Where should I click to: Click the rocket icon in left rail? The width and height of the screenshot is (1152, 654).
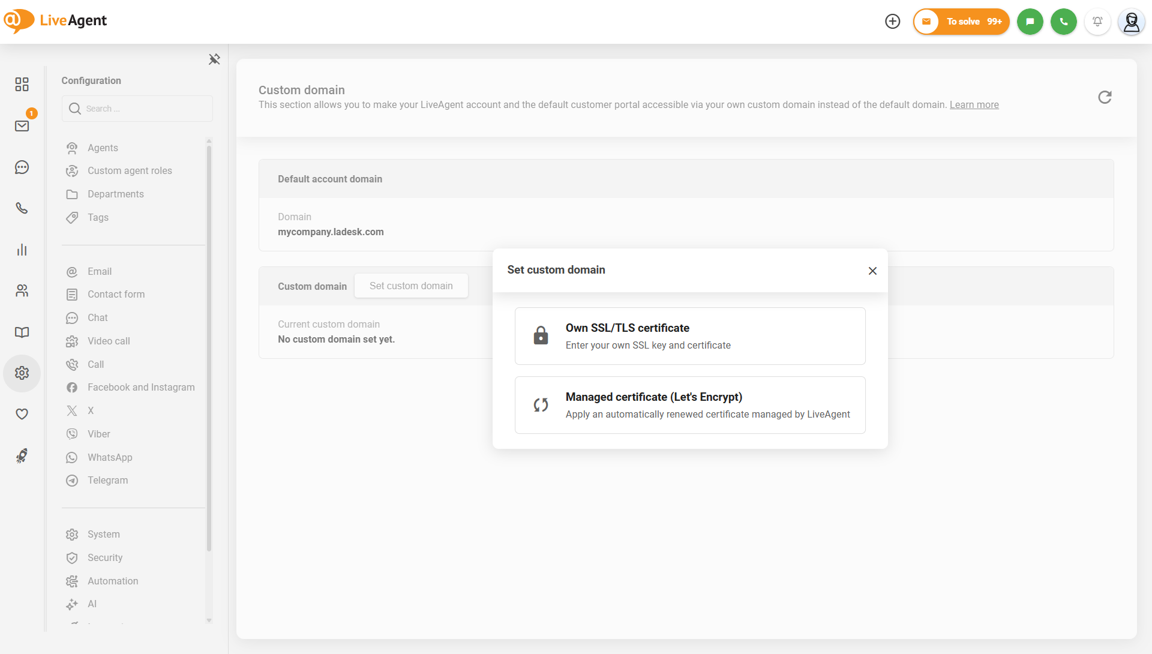coord(22,455)
